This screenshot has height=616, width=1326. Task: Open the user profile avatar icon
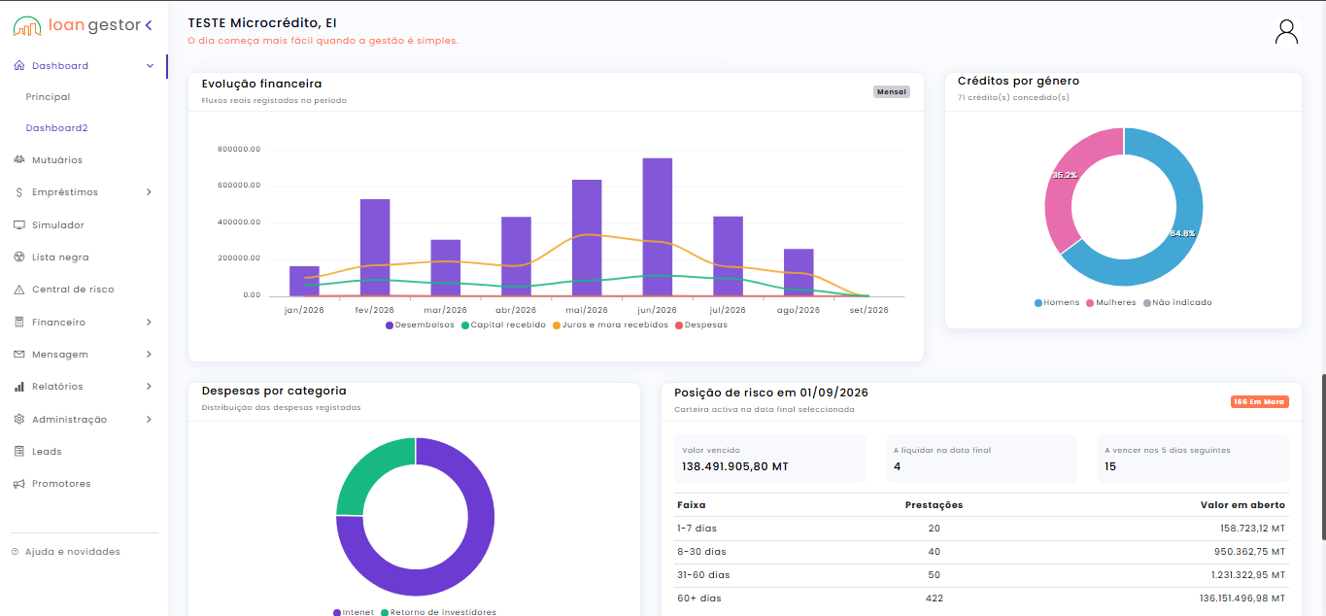(x=1286, y=31)
